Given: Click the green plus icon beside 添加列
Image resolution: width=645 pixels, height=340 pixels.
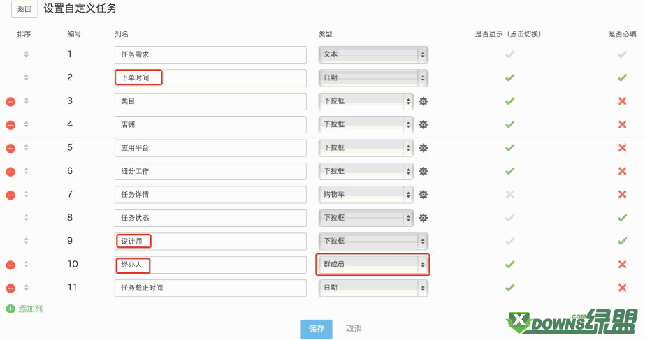Looking at the screenshot, I should (10, 309).
